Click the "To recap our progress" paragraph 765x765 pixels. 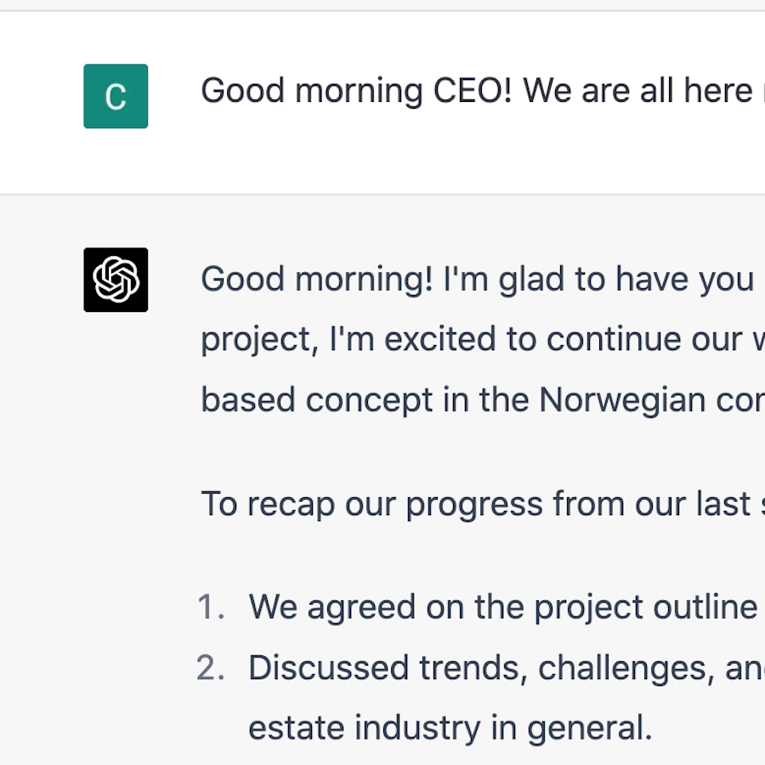(x=476, y=504)
